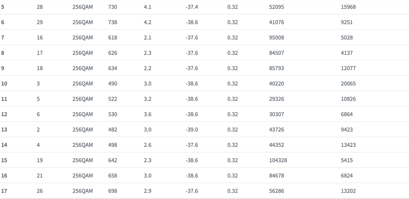The image size is (409, 199).
Task: Click the uncorrectables value 20065
Action: point(348,84)
